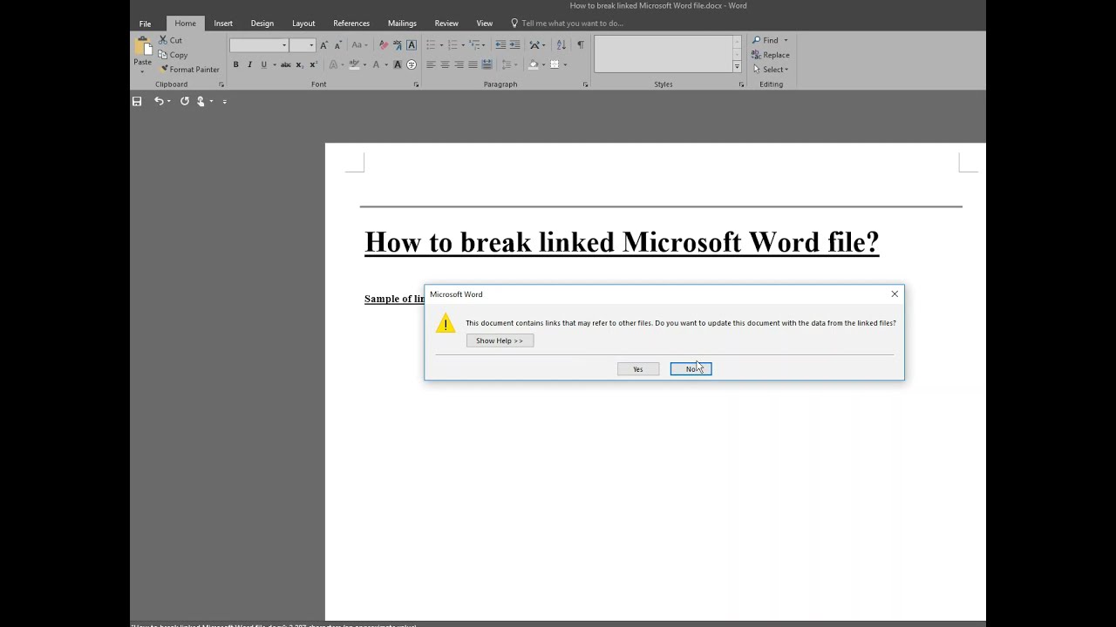Click the Increase Indent icon
Viewport: 1116px width, 627px height.
514,44
